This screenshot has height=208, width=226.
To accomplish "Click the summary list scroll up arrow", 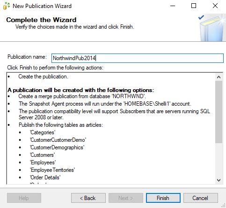I will point(219,77).
